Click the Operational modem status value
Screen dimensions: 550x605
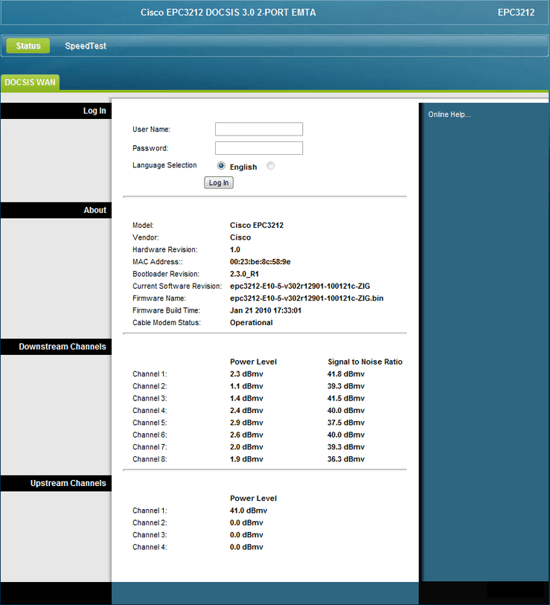pyautogui.click(x=252, y=322)
